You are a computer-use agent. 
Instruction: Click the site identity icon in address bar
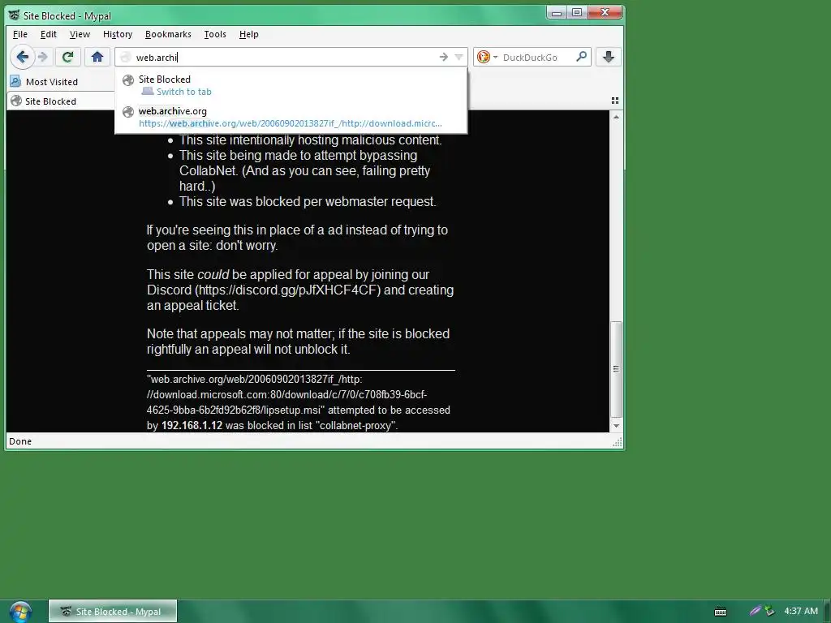tap(125, 58)
